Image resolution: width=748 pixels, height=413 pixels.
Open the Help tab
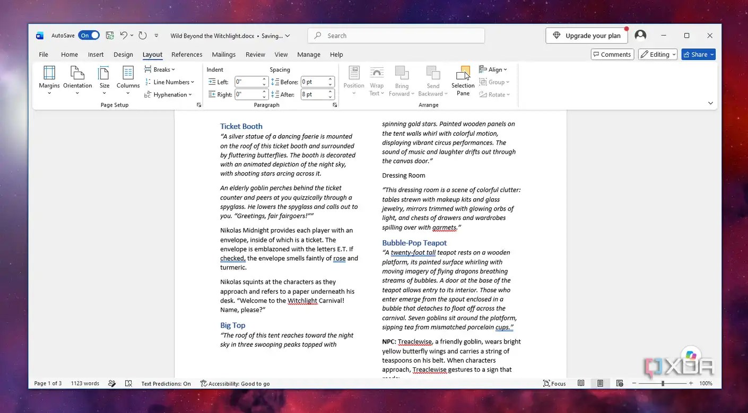click(336, 55)
